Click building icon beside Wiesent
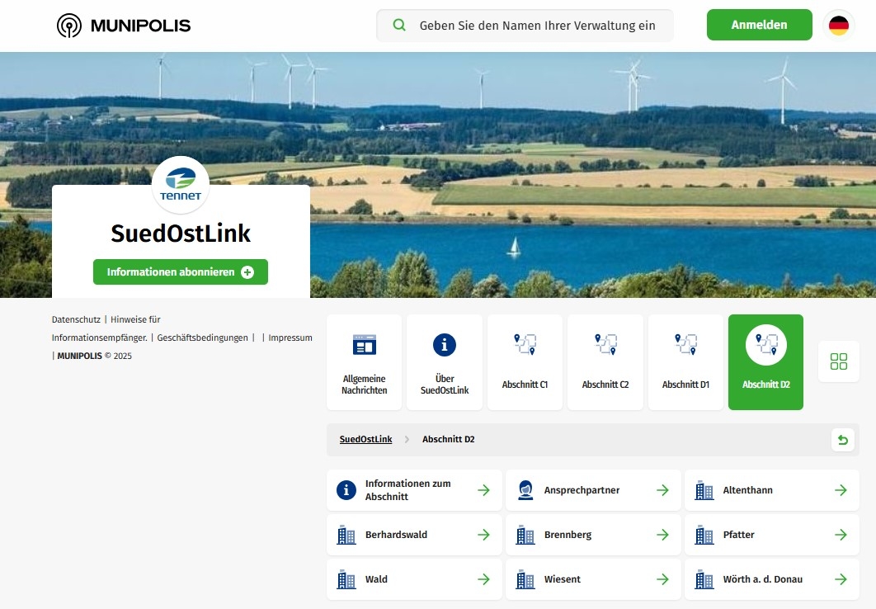Screen dimensions: 876x609 click(x=525, y=579)
